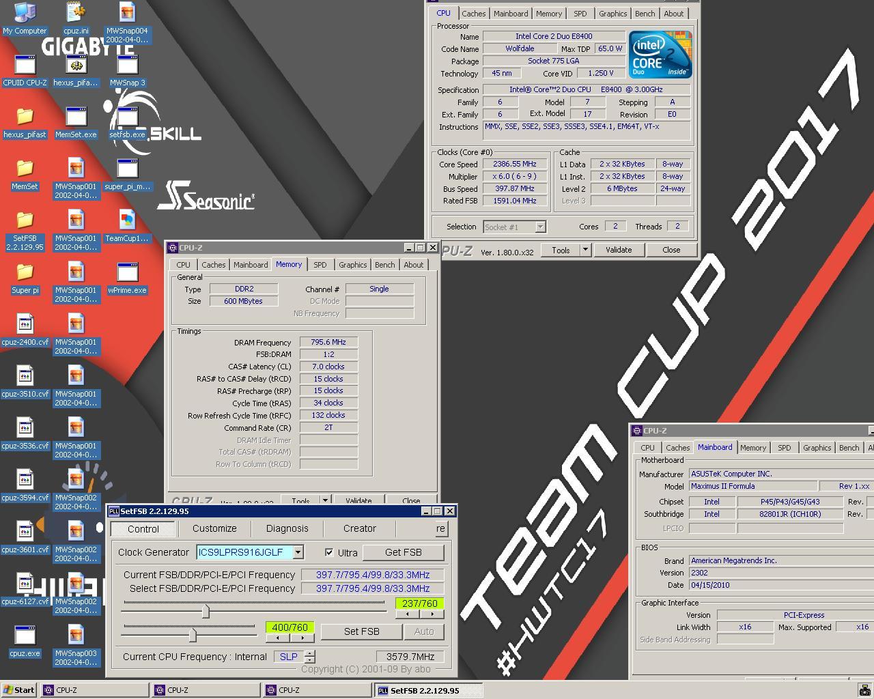Viewport: 874px width, 699px height.
Task: Select the SetFSB 2.2.129.95 folder icon
Action: click(x=25, y=230)
